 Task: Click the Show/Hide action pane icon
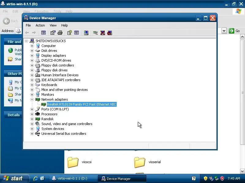pos(77,33)
